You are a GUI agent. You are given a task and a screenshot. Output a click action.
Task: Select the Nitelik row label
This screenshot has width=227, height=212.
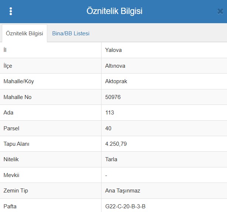[x=11, y=159]
